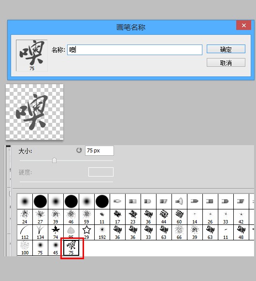The height and width of the screenshot is (281, 256).
Task: Cancel the dialog with 取消 button
Action: [226, 62]
